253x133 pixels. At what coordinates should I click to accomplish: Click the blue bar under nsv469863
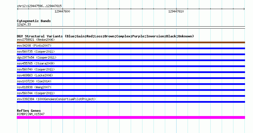pos(131,78)
